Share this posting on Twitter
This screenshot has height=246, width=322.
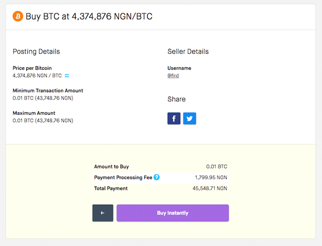pyautogui.click(x=189, y=118)
